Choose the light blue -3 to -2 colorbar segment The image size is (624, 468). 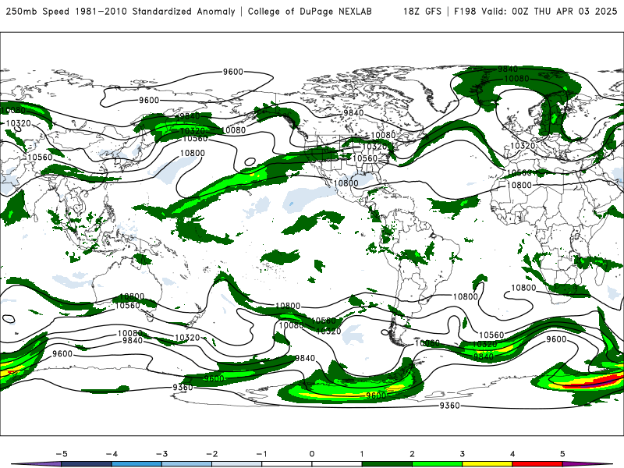pyautogui.click(x=186, y=464)
